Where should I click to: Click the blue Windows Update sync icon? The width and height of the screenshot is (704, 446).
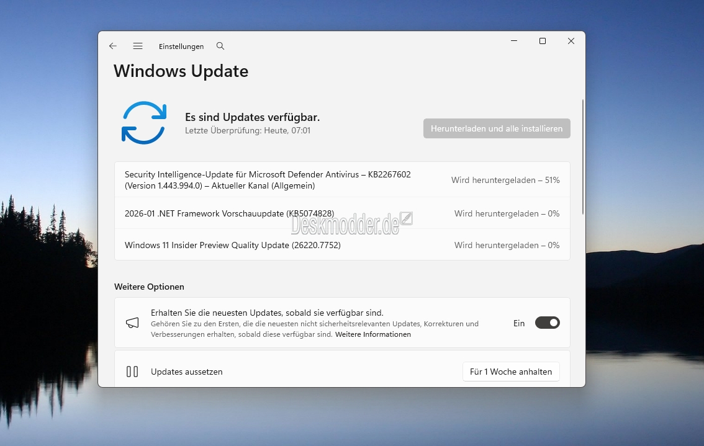pyautogui.click(x=143, y=123)
